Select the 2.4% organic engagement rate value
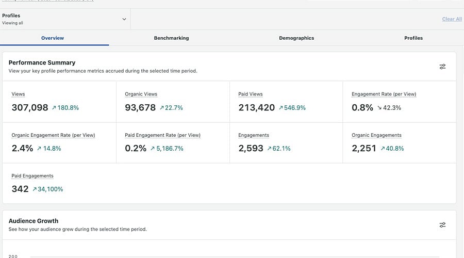This screenshot has width=464, height=258. [x=23, y=148]
